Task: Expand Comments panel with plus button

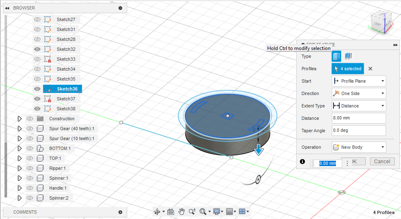Action: pos(120,212)
